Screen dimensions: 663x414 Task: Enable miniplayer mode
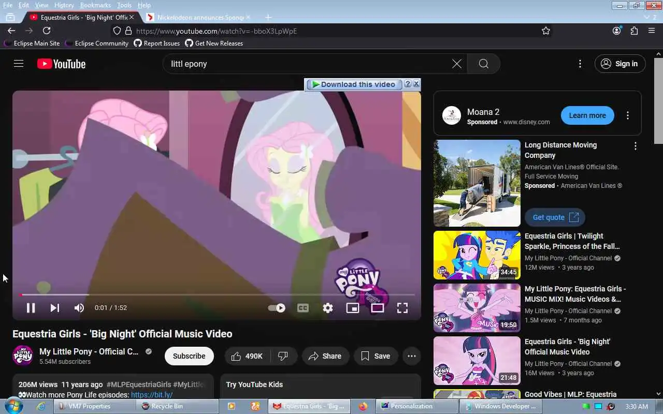[x=353, y=308]
